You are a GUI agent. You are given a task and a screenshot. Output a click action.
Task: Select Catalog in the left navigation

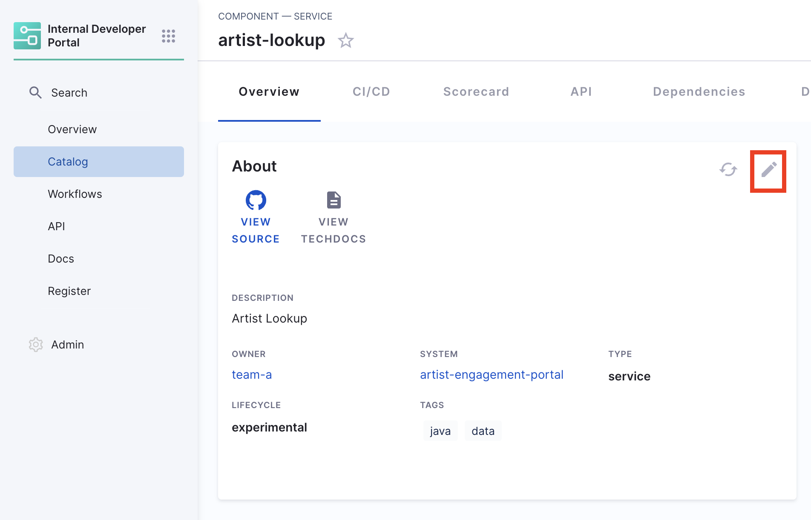[x=68, y=162]
